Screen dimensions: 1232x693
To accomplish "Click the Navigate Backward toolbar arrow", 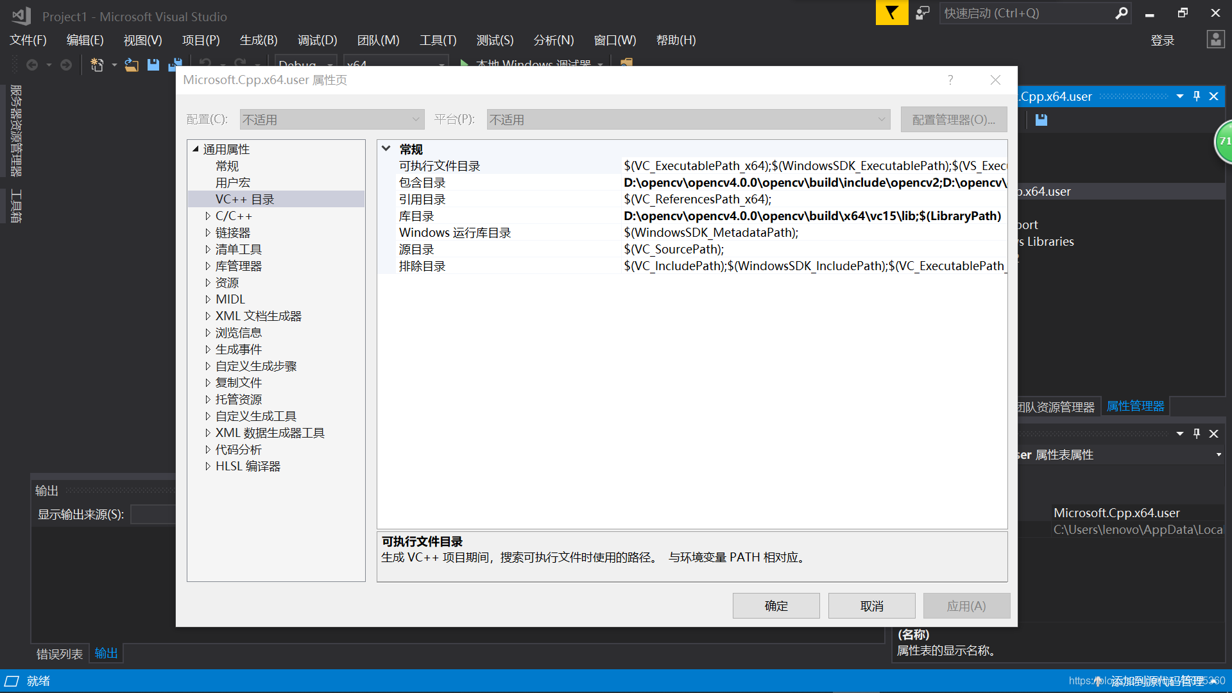I will [x=31, y=65].
